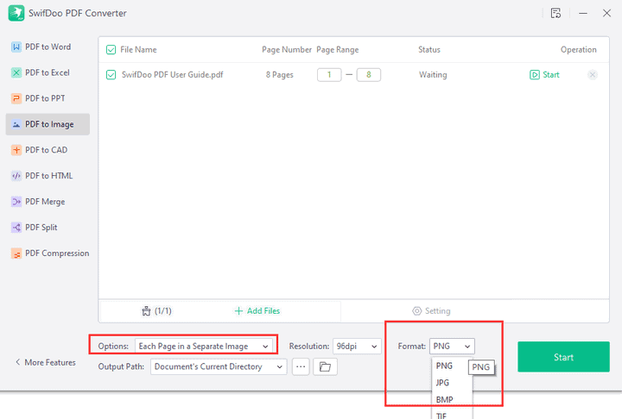Select PDF to CAD in sidebar
This screenshot has width=622, height=419.
[x=48, y=150]
